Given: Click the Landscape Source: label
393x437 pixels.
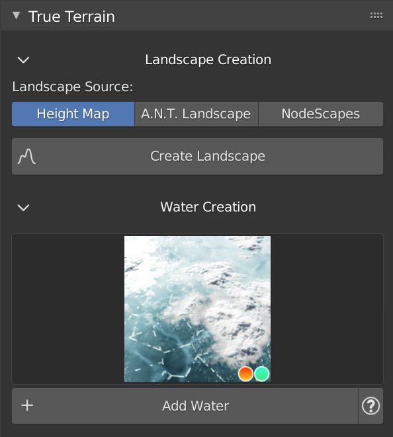Looking at the screenshot, I should coord(73,87).
